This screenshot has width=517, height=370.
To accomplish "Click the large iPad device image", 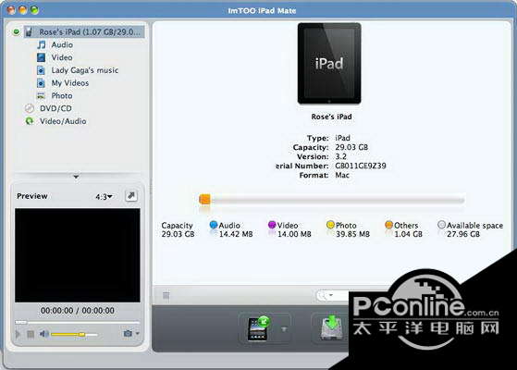I will 329,63.
